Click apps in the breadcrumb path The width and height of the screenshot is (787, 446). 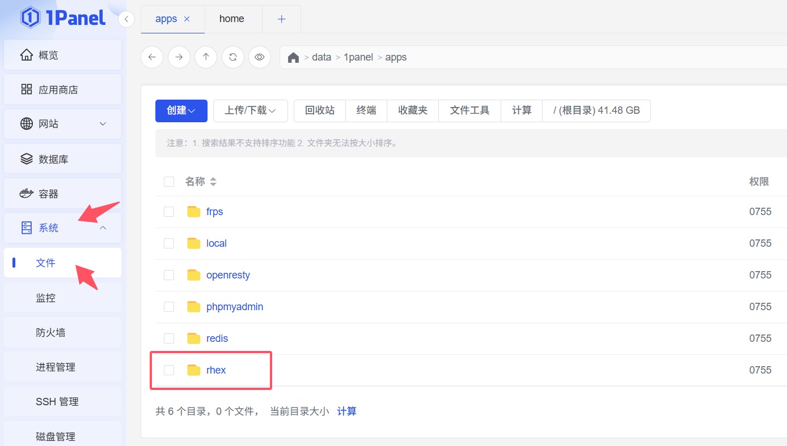(x=396, y=58)
